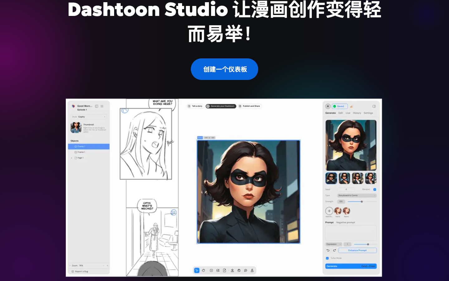Select the masked woman canvas frame
Viewport: 449px width, 281px height.
click(x=249, y=192)
